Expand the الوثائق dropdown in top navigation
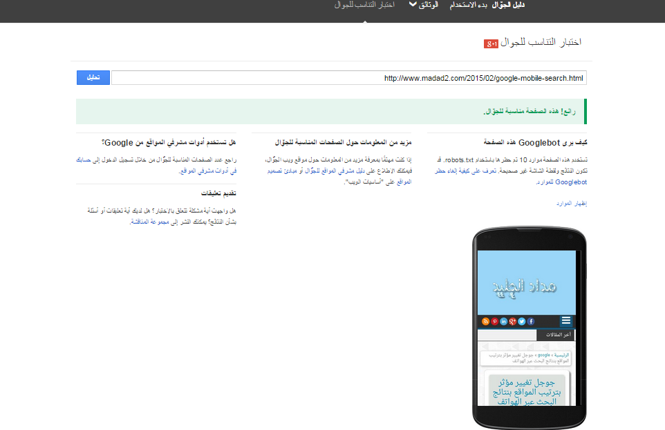The image size is (665, 430). coord(423,5)
